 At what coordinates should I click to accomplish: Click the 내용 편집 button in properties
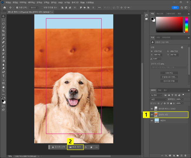[169, 73]
